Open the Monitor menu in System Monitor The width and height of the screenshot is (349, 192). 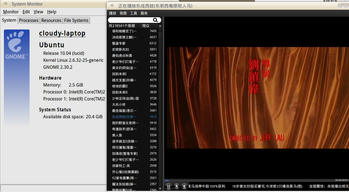pos(11,12)
